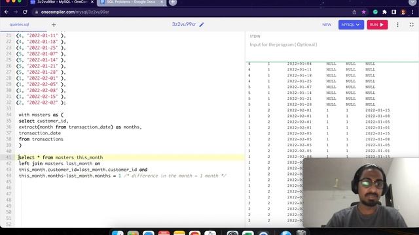The height and width of the screenshot is (235, 419).
Task: Click 'from transactions' code line
Action: point(41,139)
